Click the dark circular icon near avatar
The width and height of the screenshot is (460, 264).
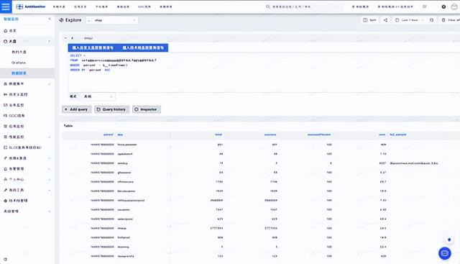click(x=443, y=6)
